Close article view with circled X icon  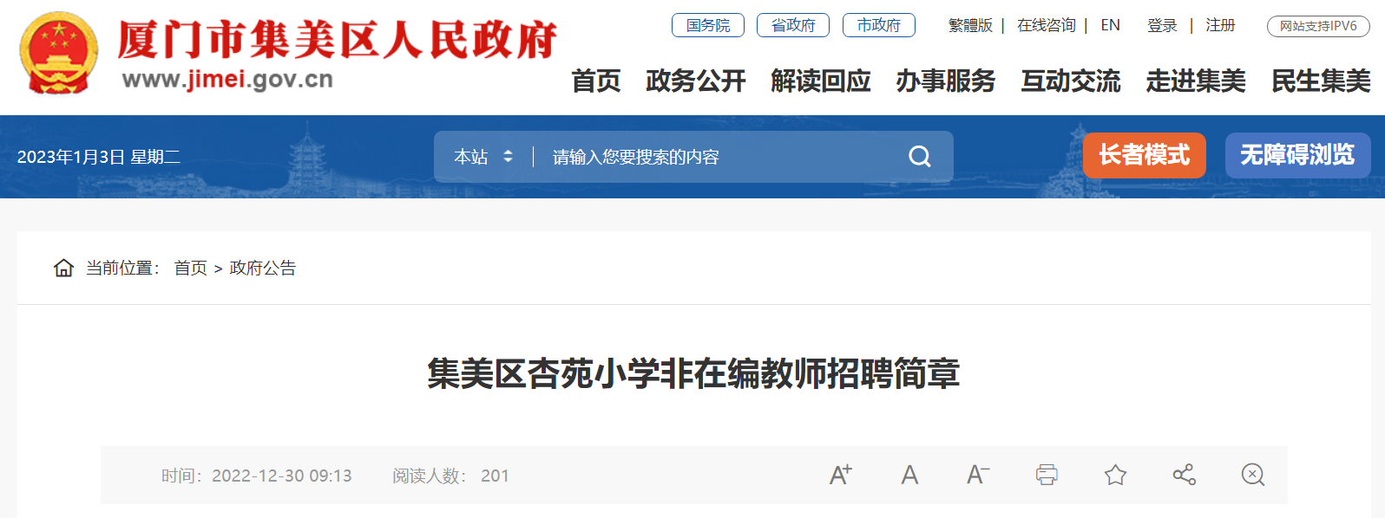[x=1252, y=475]
